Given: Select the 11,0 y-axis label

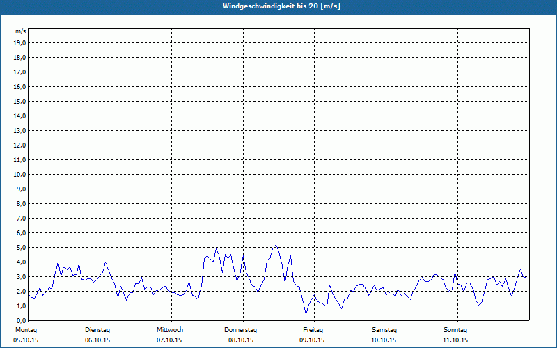Looking at the screenshot, I should point(19,160).
